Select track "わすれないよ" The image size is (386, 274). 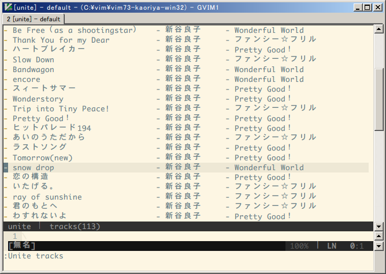pyautogui.click(x=40, y=216)
